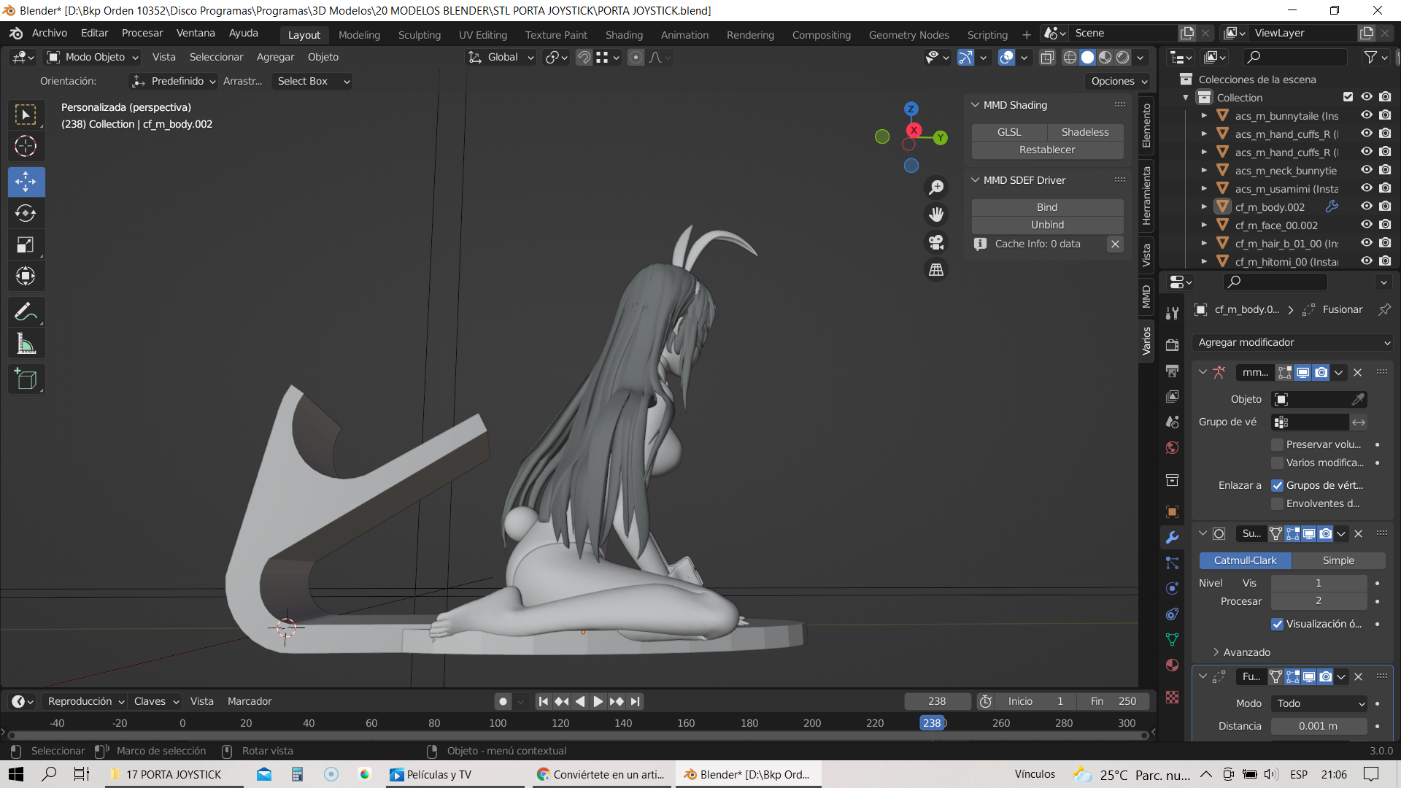Click the Bind button

(x=1047, y=207)
